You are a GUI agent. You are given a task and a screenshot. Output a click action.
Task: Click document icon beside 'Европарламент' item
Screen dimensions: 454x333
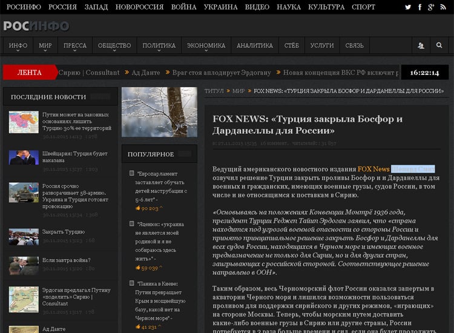pos(131,173)
